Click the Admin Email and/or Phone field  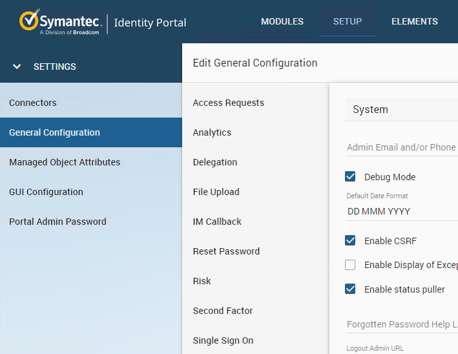pyautogui.click(x=401, y=147)
